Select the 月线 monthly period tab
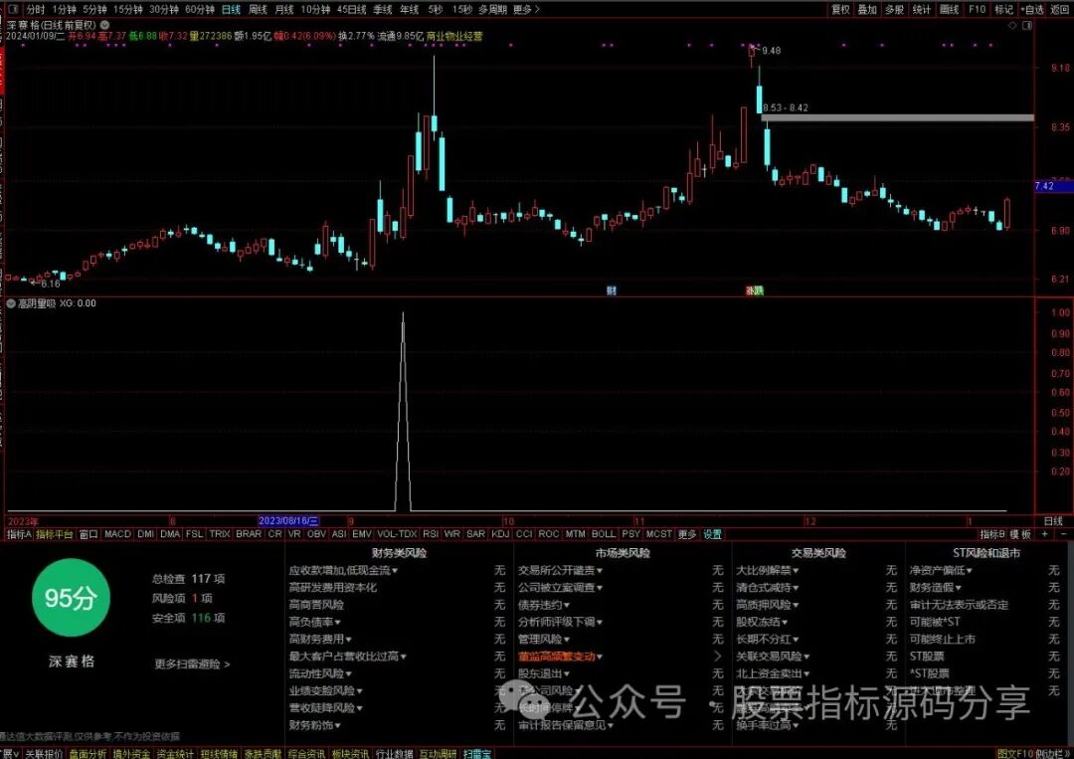The height and width of the screenshot is (759, 1074). (283, 10)
